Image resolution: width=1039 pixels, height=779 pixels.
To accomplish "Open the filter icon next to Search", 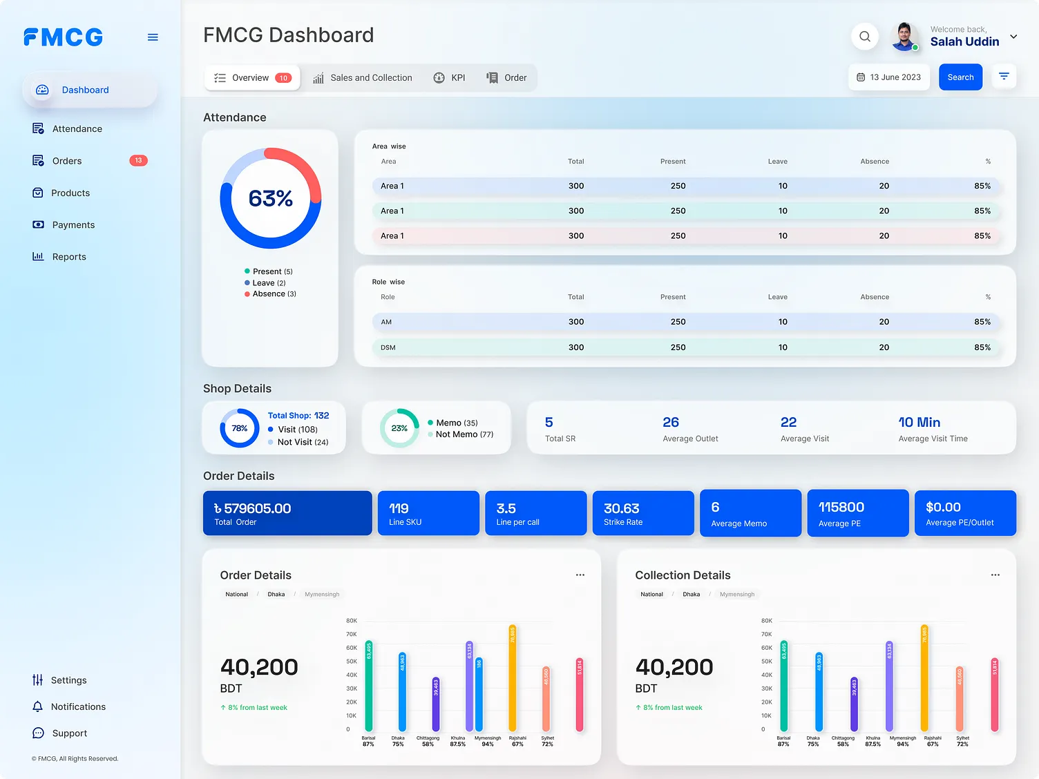I will click(x=1004, y=76).
